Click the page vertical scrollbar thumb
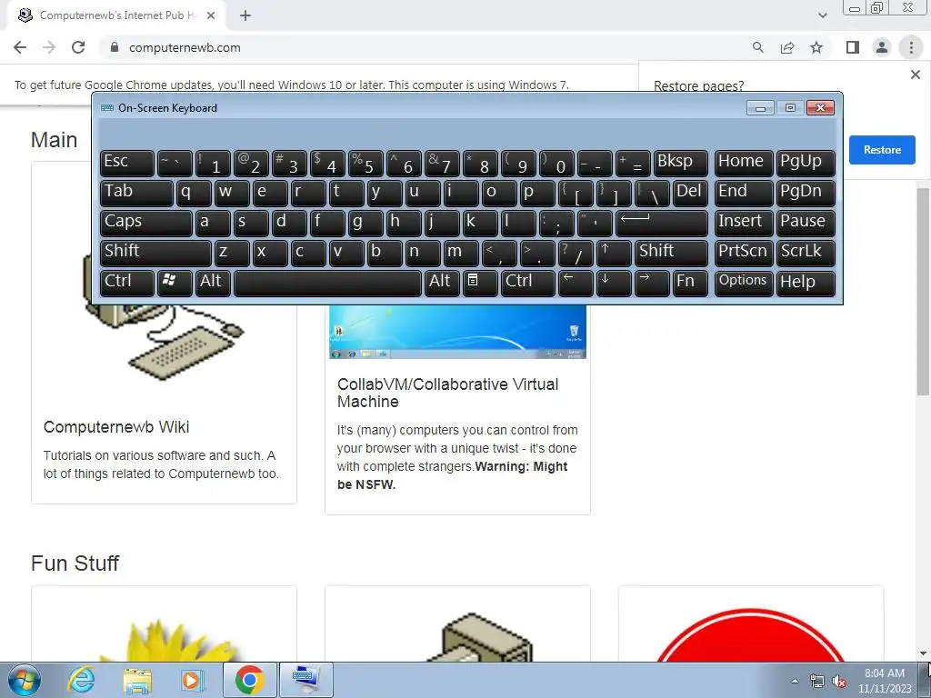Viewport: 931px width, 698px height. coord(923,291)
